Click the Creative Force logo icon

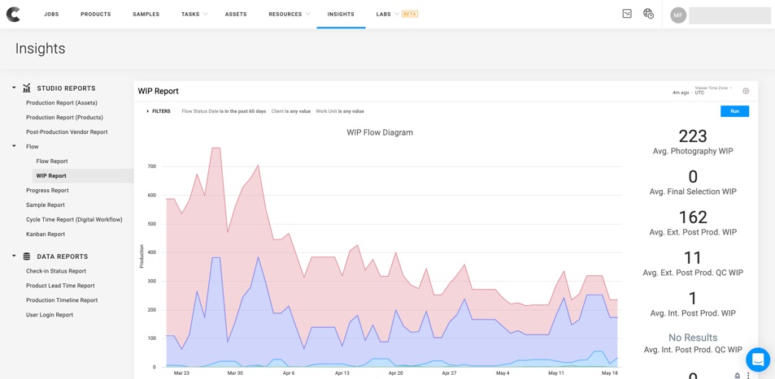(13, 14)
